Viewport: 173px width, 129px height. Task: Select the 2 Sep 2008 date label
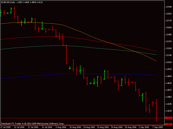[144, 127]
